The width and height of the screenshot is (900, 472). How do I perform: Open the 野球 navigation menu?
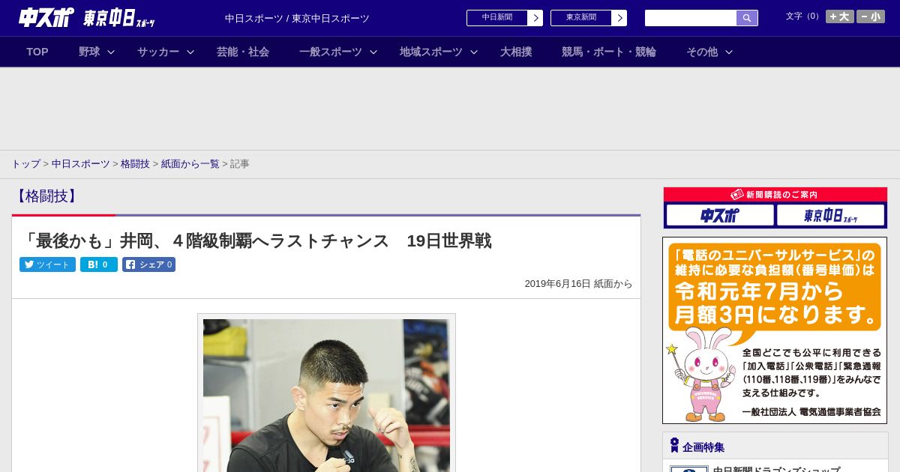coord(89,52)
